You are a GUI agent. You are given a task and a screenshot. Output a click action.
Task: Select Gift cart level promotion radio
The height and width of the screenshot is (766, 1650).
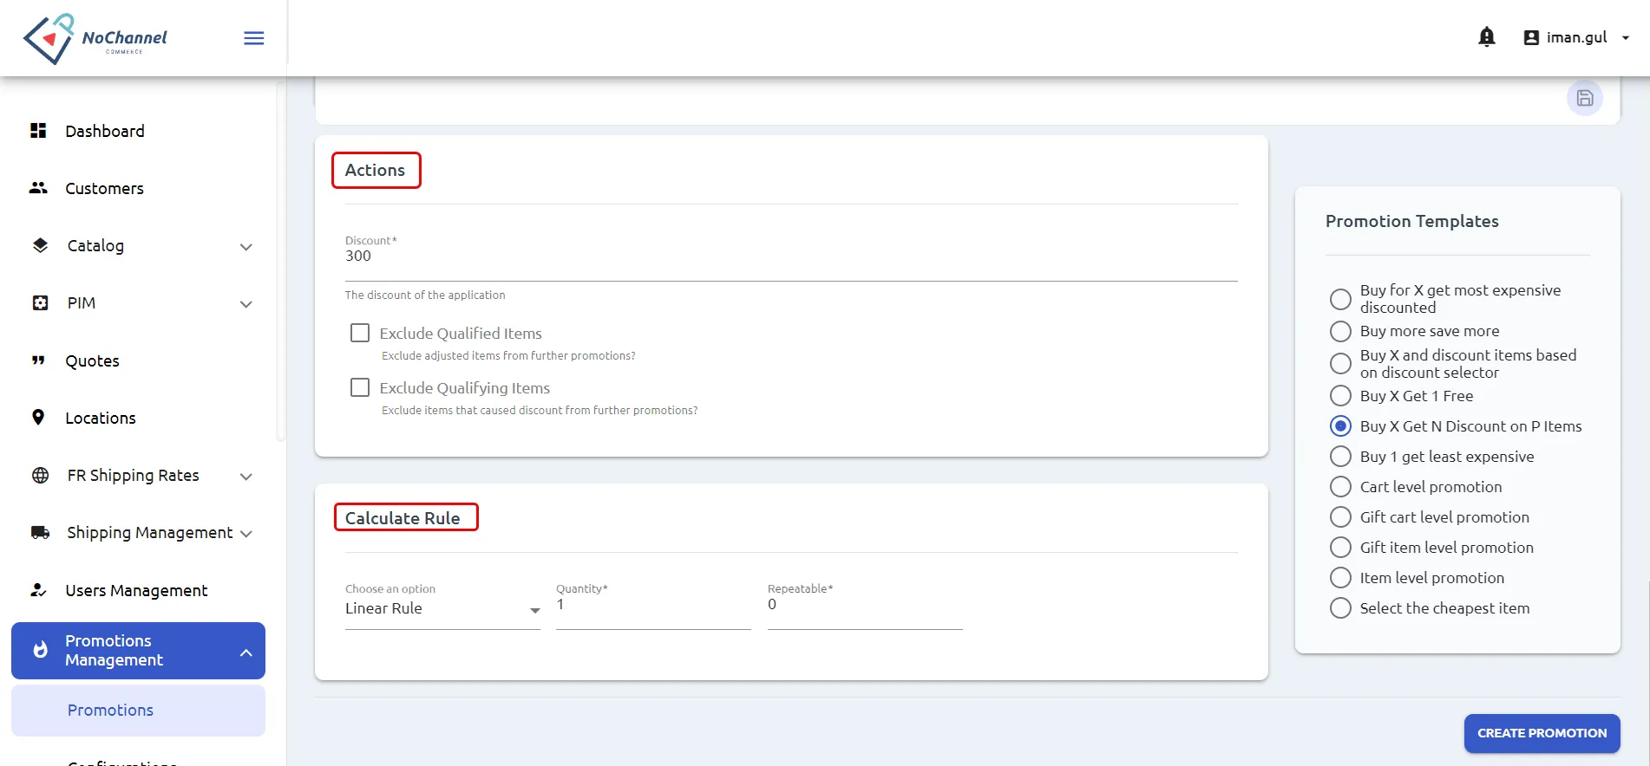click(x=1340, y=517)
